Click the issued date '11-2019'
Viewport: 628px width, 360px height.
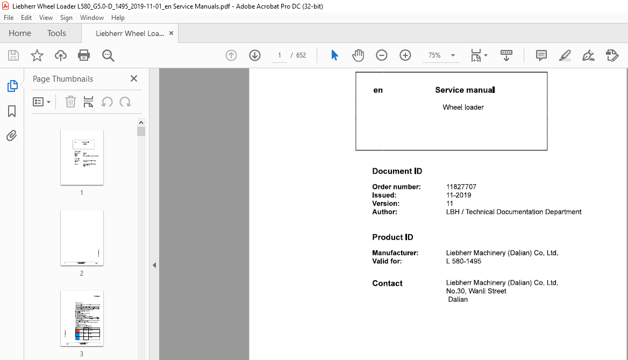tap(459, 195)
